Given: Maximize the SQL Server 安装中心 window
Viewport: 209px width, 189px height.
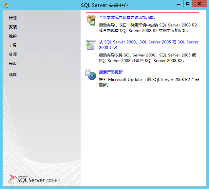Looking at the screenshot, I should pos(187,4).
